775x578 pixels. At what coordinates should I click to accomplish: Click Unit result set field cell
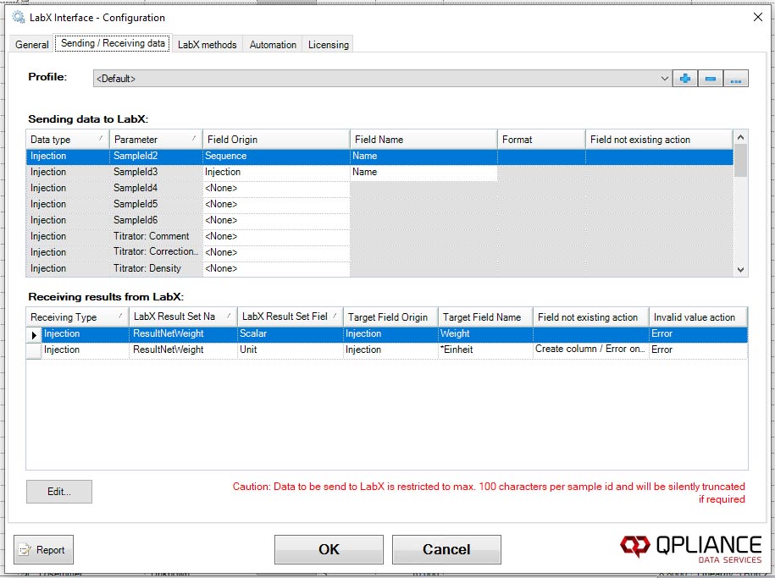291,350
